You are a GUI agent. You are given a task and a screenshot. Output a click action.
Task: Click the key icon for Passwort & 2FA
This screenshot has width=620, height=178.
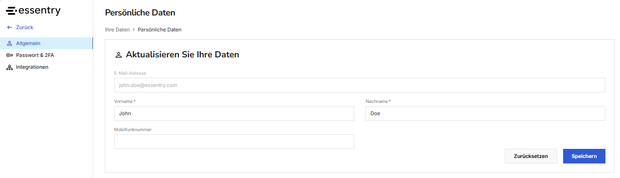point(10,55)
